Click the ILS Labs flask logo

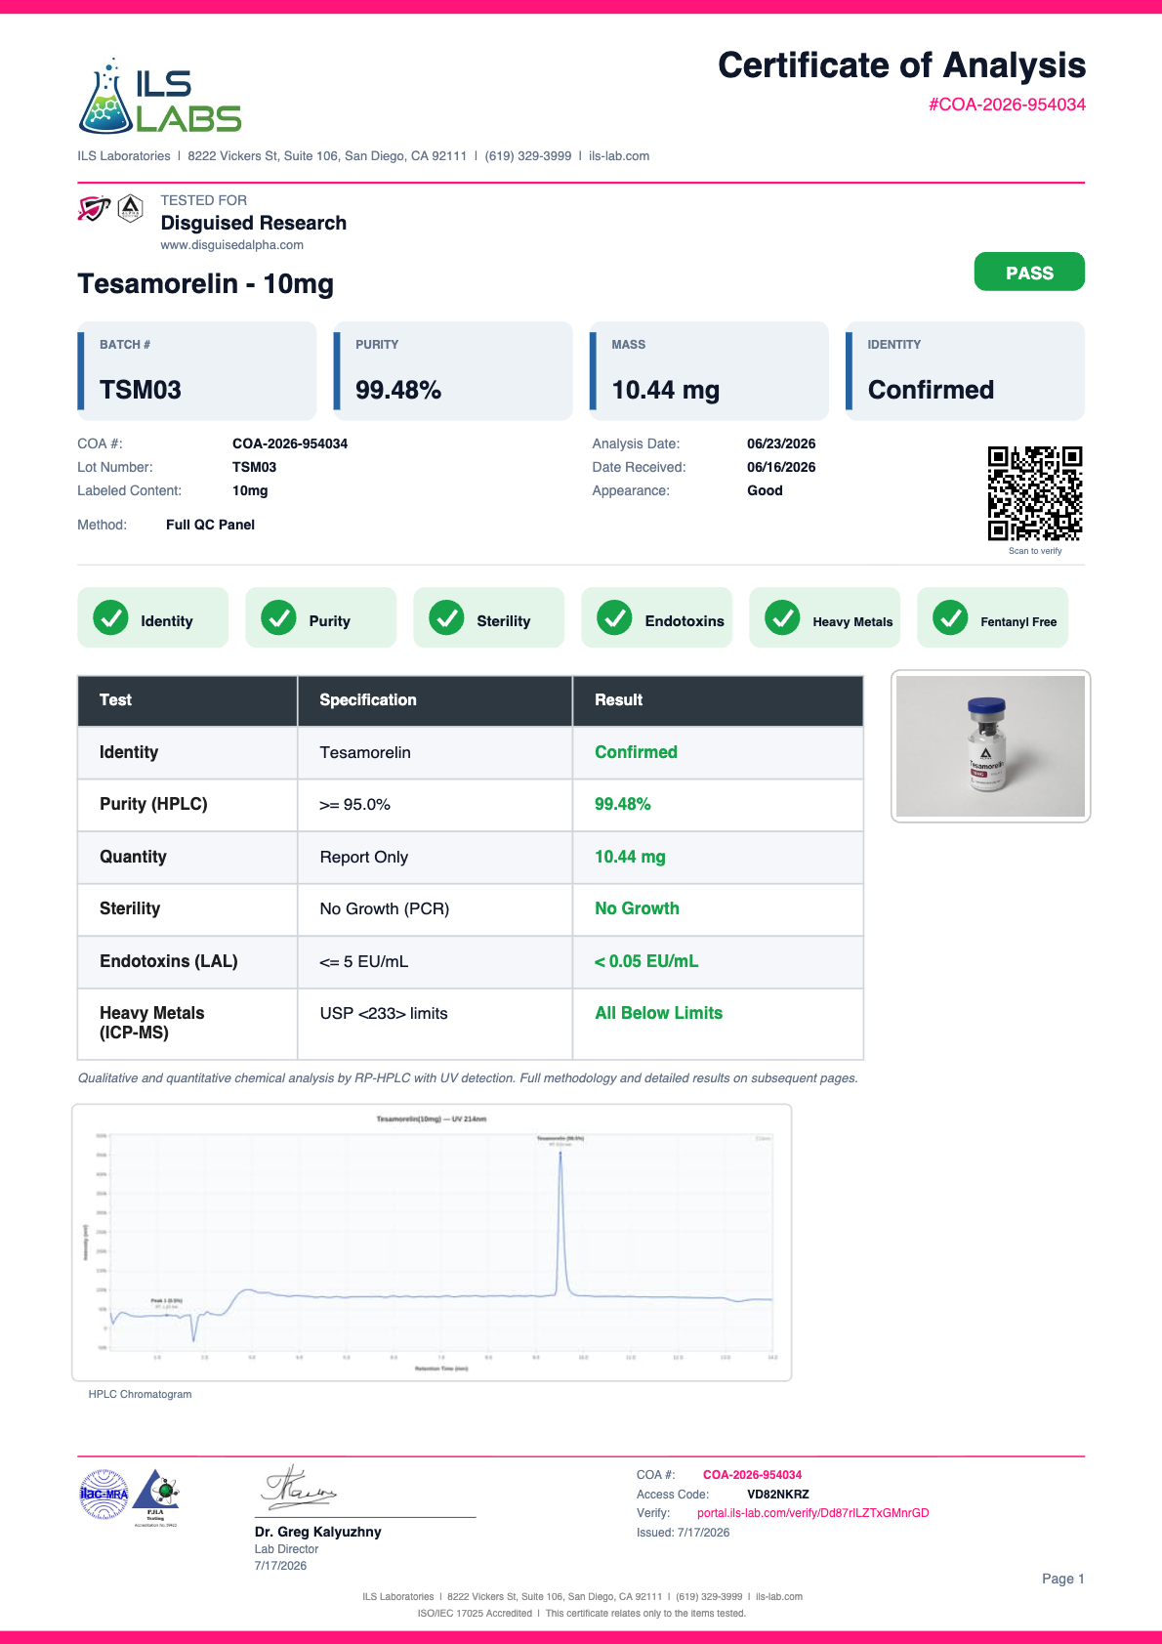point(159,97)
